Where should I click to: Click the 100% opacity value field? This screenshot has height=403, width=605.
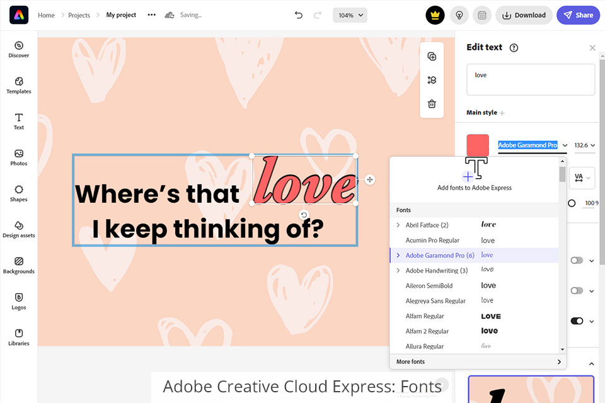click(590, 203)
